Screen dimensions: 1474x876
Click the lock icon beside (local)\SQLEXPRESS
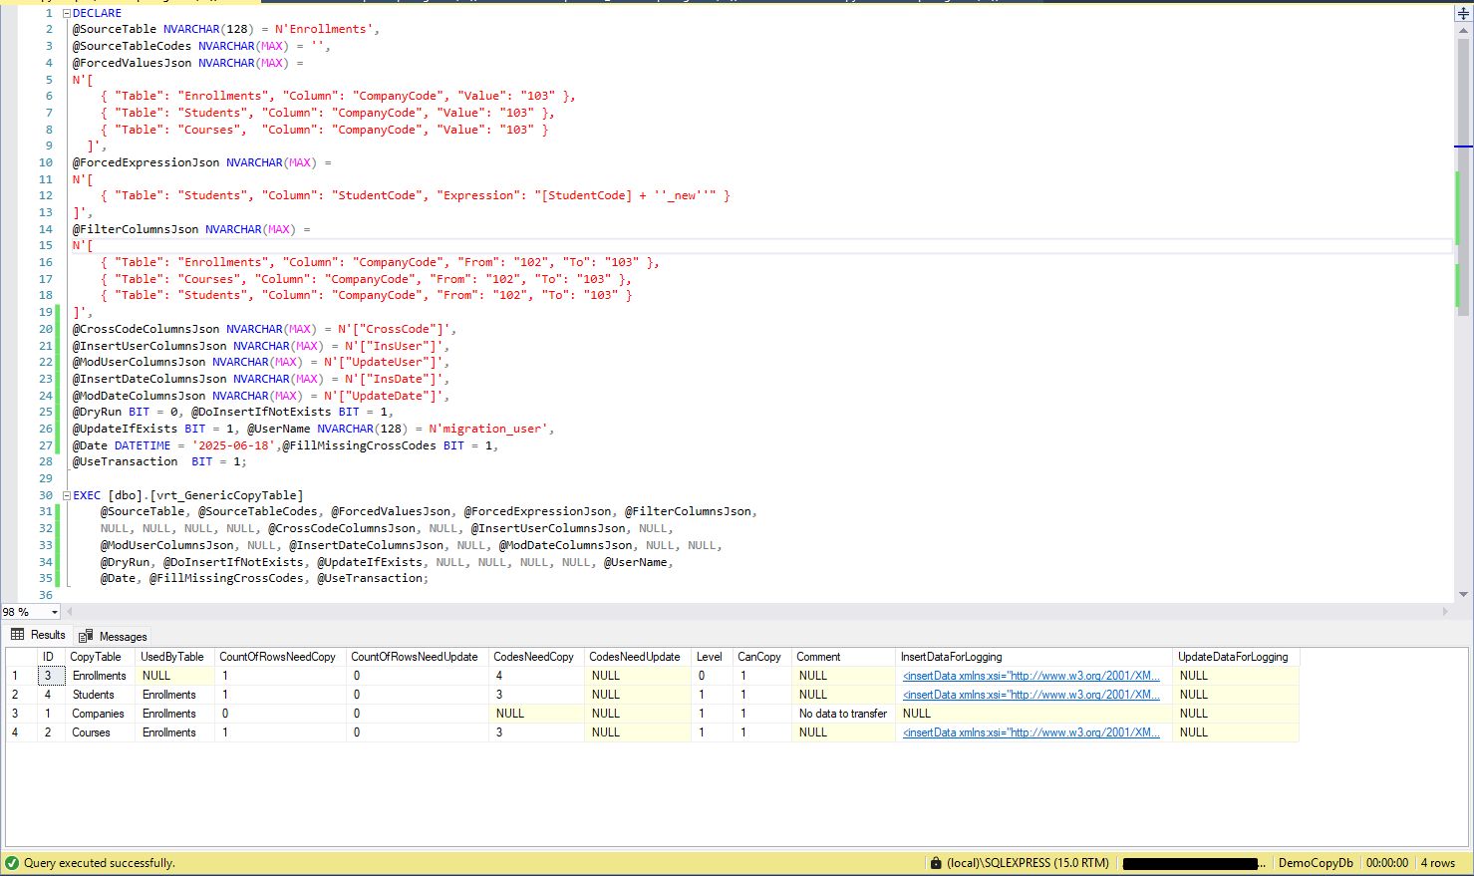click(935, 863)
